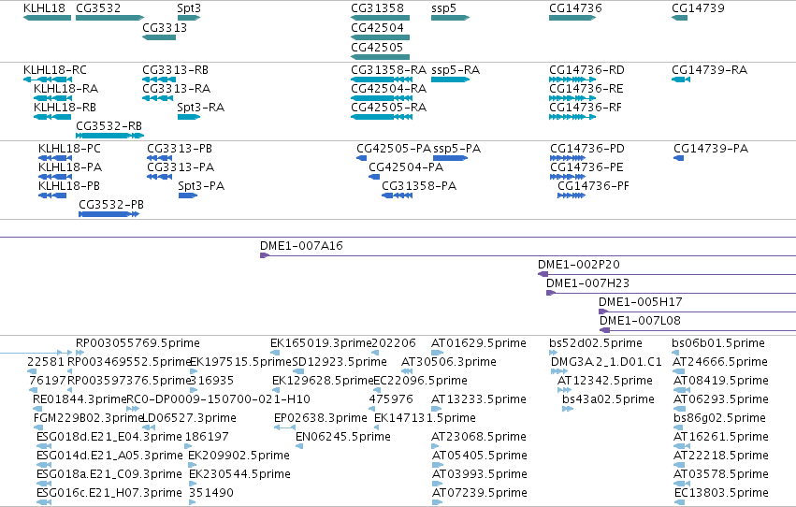Click transcript CG3532-RB
The width and height of the screenshot is (796, 507).
click(x=109, y=136)
